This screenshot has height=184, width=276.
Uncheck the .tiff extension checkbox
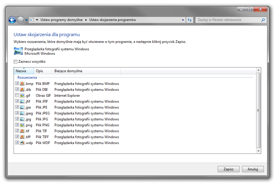point(17,137)
